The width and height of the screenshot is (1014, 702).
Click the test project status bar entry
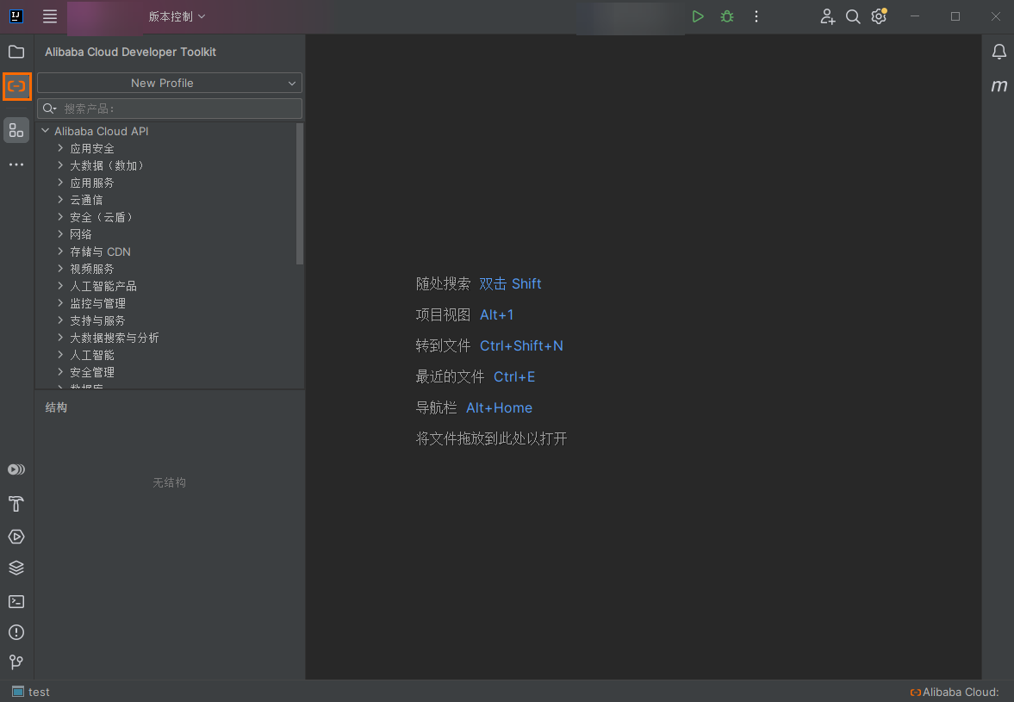coord(31,692)
